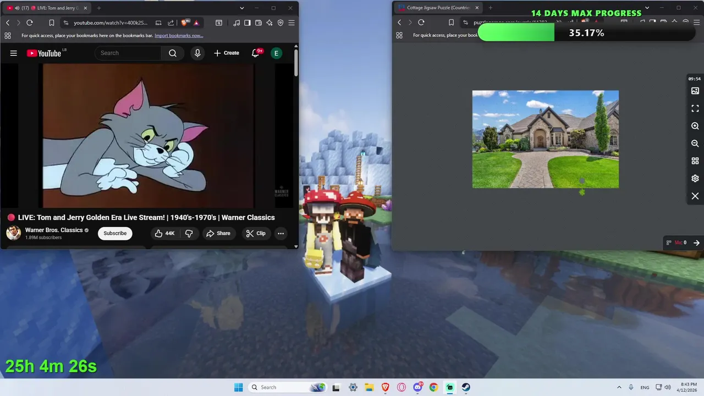Open Brave main menu in YouTube window
The height and width of the screenshot is (396, 704).
pyautogui.click(x=291, y=23)
